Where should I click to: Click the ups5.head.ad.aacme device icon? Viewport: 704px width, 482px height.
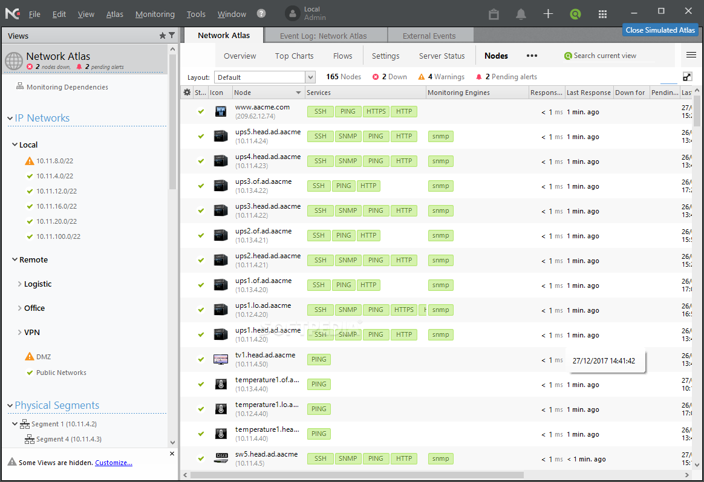click(x=220, y=136)
